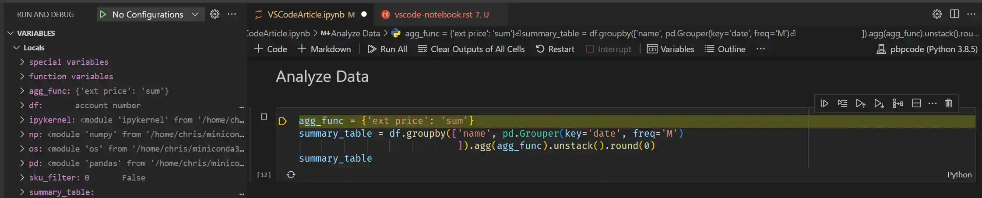Image resolution: width=982 pixels, height=198 pixels.
Task: Click the agg_func cell breadcrumb
Action: (x=600, y=33)
